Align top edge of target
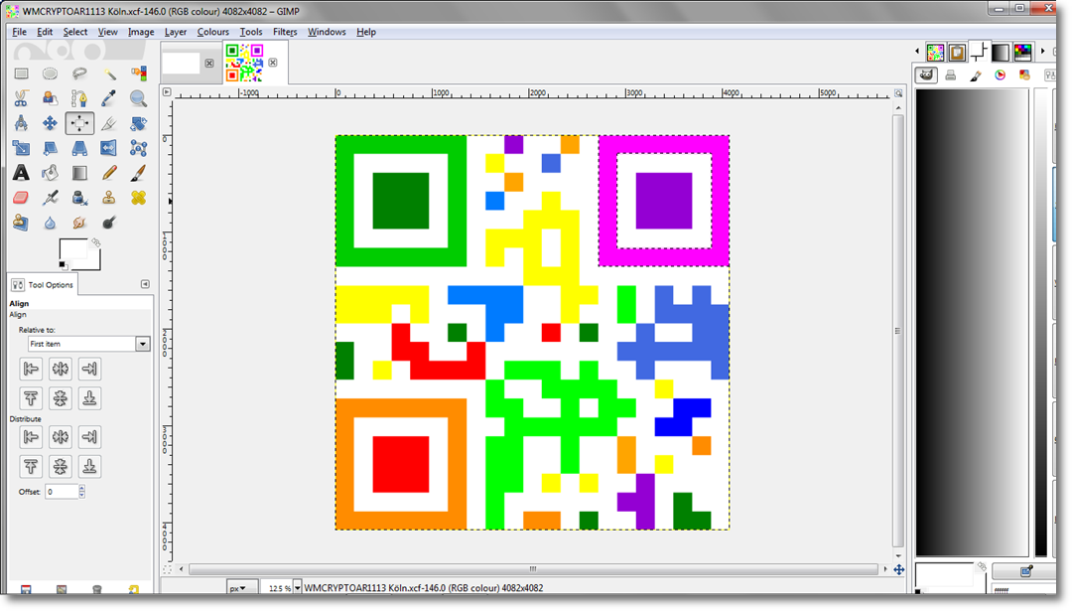 point(31,398)
